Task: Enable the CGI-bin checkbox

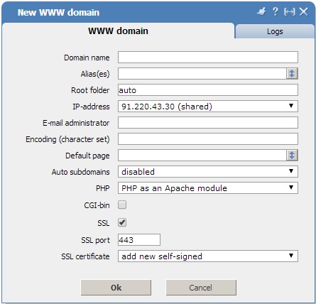Action: [x=122, y=205]
